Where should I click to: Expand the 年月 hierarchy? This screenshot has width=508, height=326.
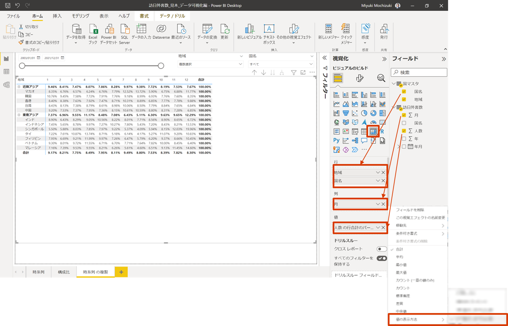(x=399, y=147)
